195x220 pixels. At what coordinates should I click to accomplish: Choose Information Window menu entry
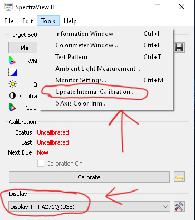pos(105,34)
